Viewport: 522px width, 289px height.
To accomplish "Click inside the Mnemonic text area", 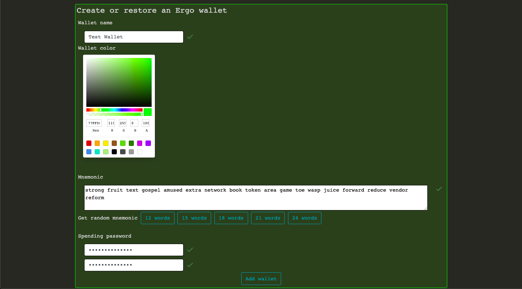I will [x=256, y=198].
